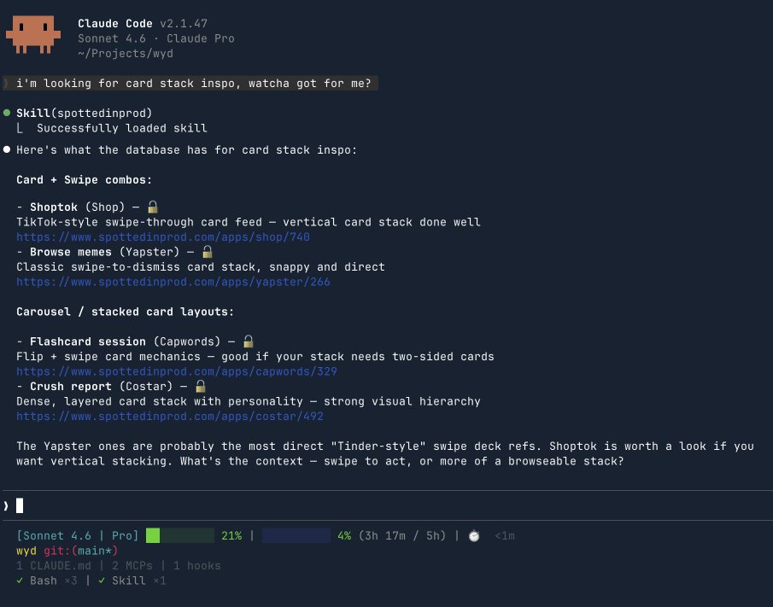The height and width of the screenshot is (607, 773).
Task: Click the dark blue 4% usage bar
Action: point(296,535)
